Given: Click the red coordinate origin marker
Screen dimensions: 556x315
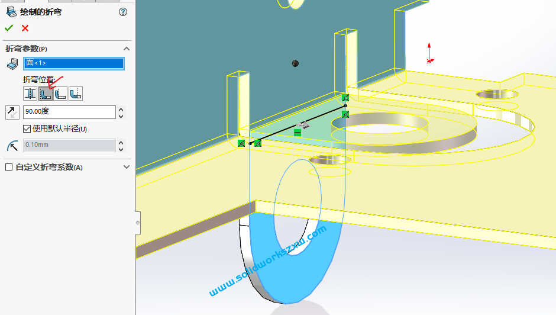Looking at the screenshot, I should [429, 61].
